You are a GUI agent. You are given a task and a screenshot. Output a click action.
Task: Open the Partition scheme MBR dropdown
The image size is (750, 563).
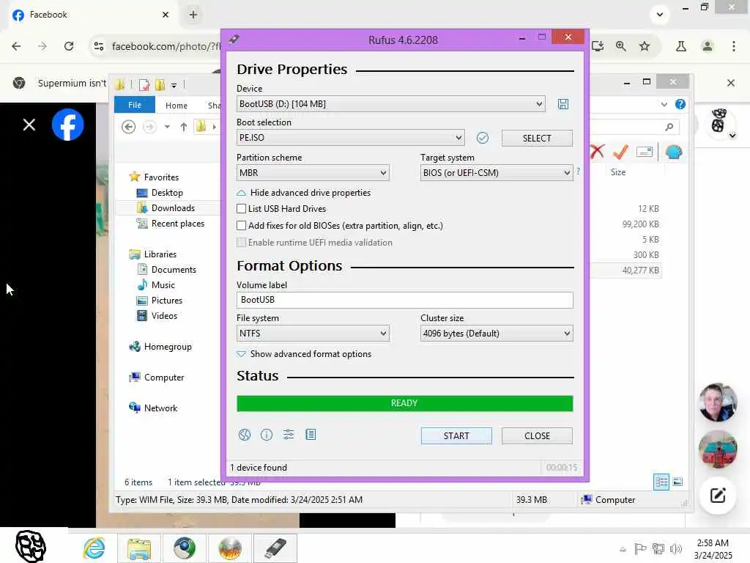coord(313,173)
